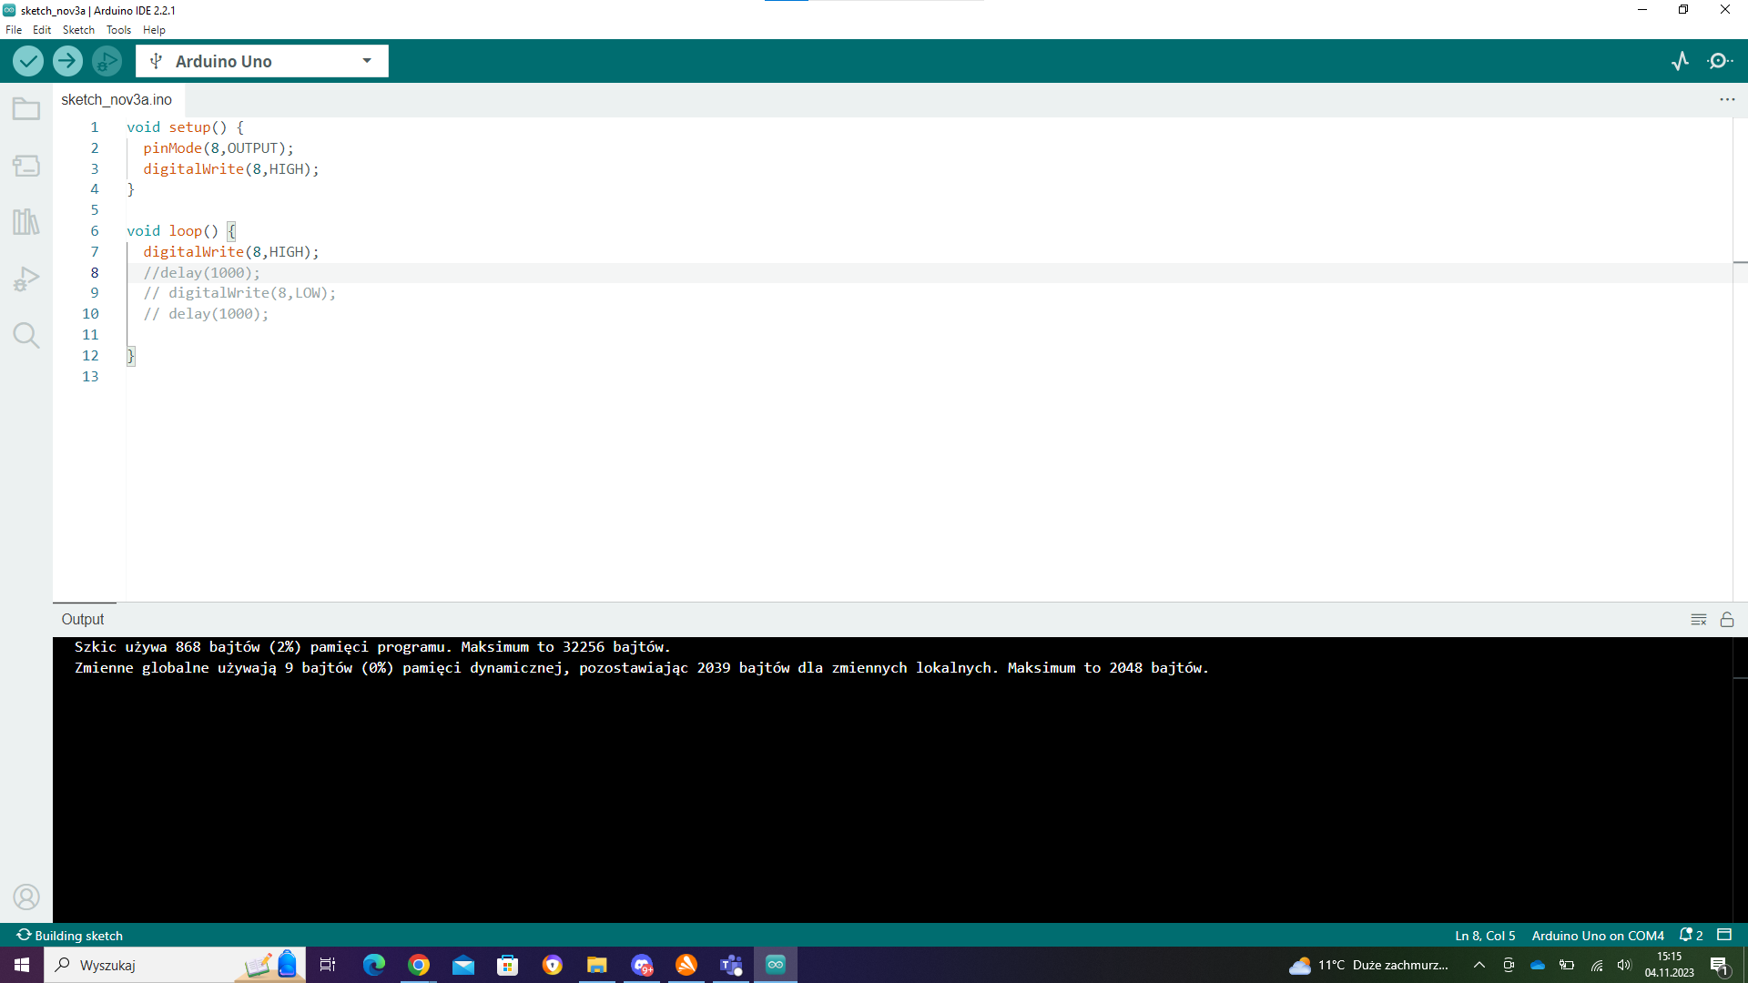Image resolution: width=1748 pixels, height=983 pixels.
Task: Click the Verify sketch checkmark button
Action: click(28, 61)
